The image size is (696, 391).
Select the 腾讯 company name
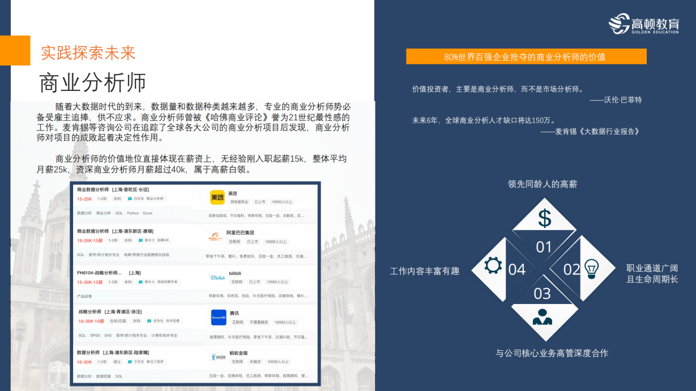point(234,313)
